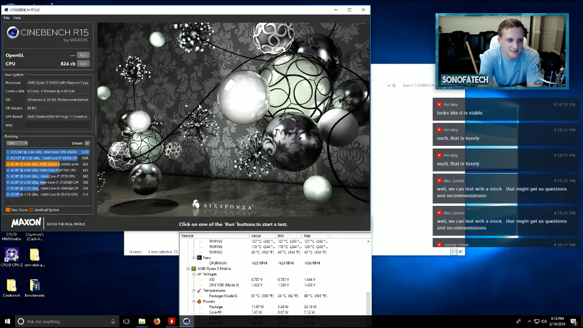Select the Intel Core i5-3317U ranking row

(48, 194)
